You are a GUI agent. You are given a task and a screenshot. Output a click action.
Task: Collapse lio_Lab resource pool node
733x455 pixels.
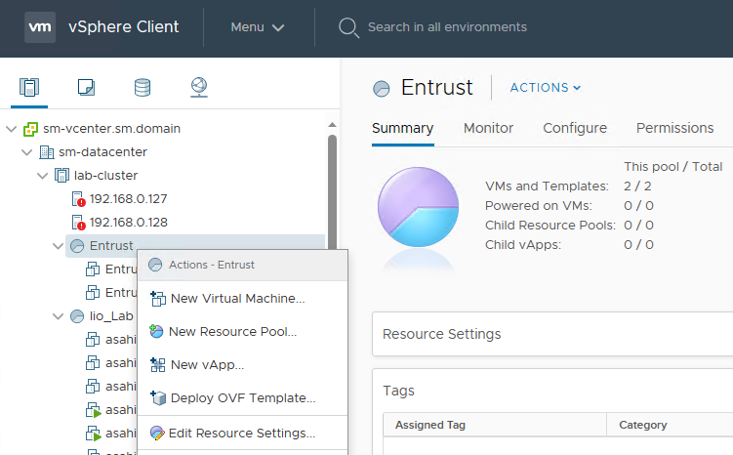[58, 316]
